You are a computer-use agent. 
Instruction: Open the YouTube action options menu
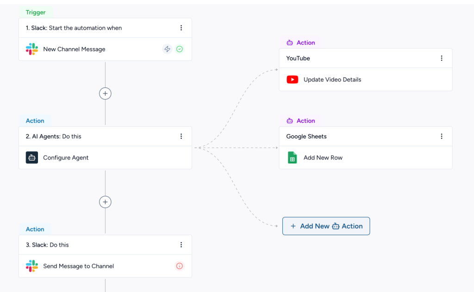pyautogui.click(x=442, y=58)
